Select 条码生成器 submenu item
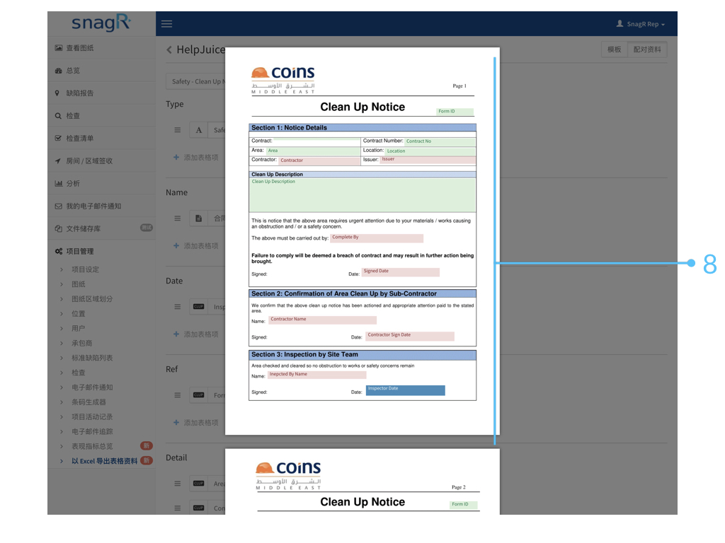The height and width of the screenshot is (543, 725). [89, 402]
